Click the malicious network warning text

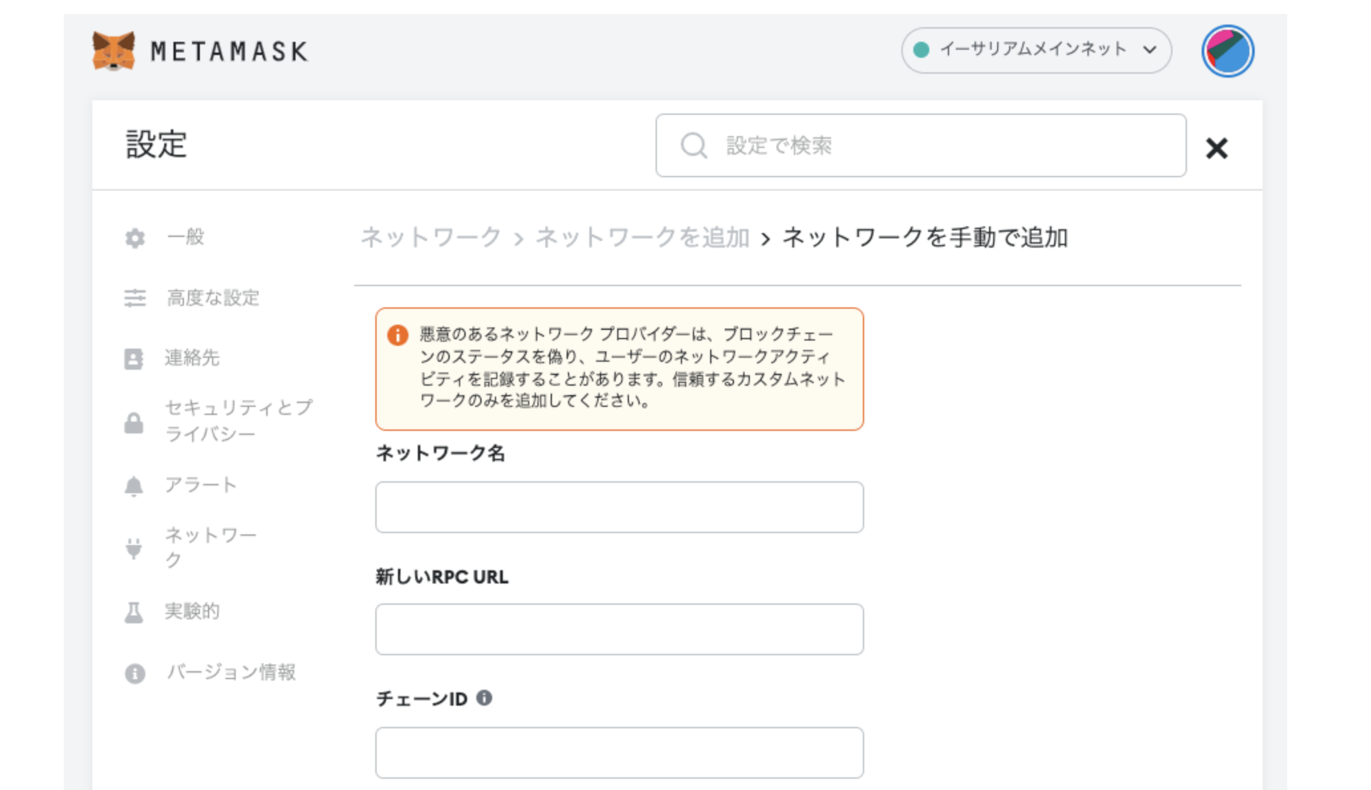(x=632, y=367)
